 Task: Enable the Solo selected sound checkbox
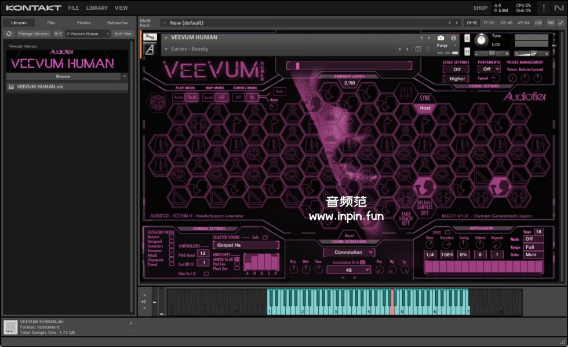point(265,238)
